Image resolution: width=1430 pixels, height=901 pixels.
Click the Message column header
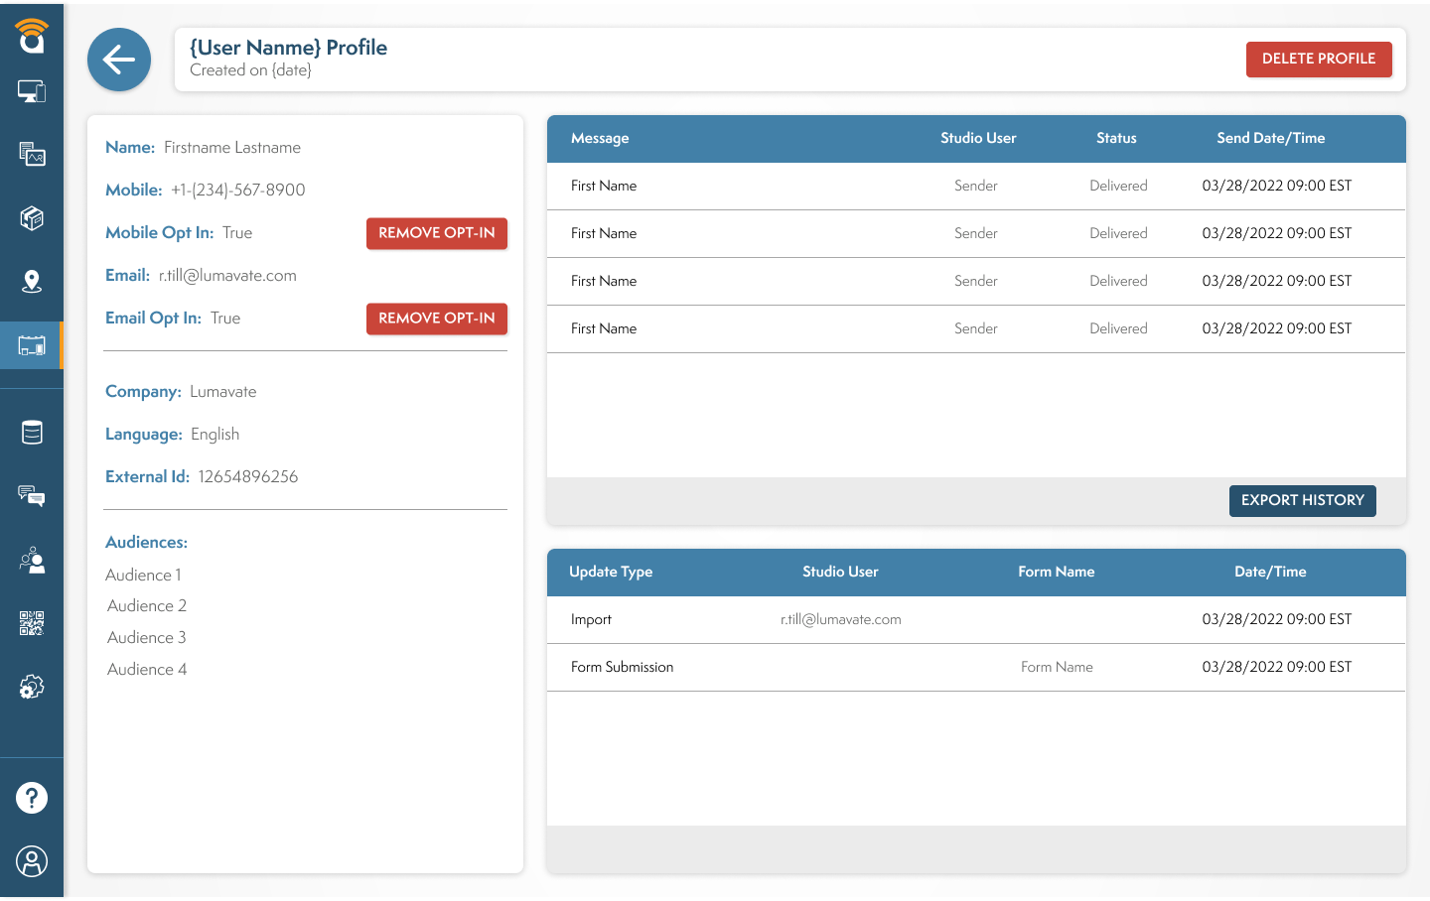click(x=600, y=138)
